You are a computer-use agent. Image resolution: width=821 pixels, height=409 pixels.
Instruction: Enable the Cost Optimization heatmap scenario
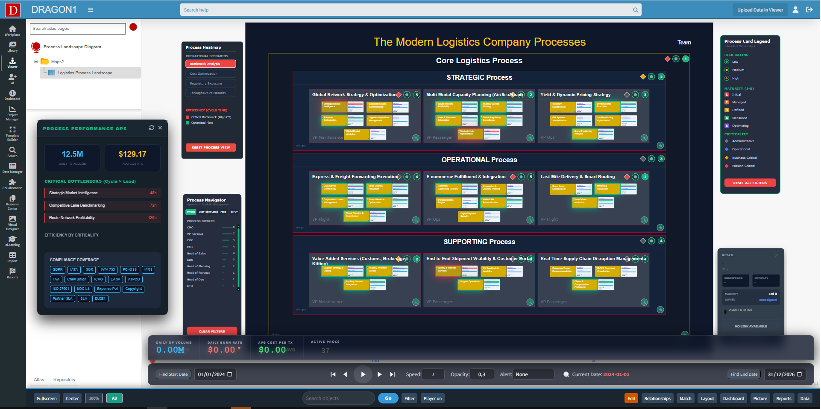tap(211, 73)
